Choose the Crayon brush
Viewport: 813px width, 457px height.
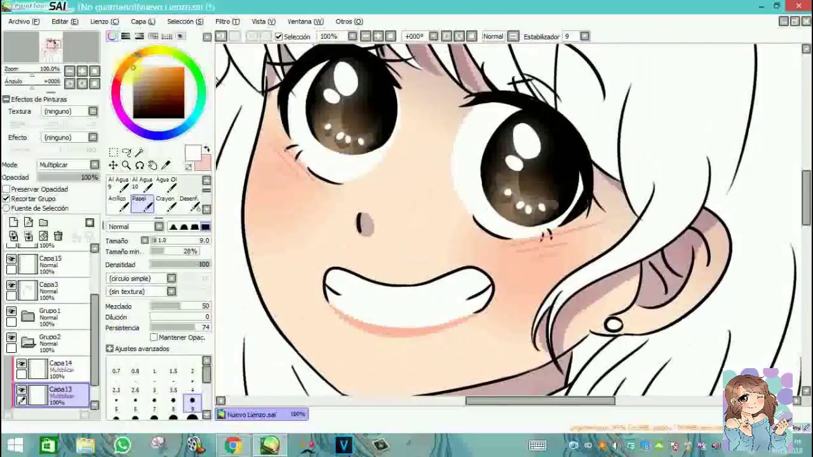coord(165,204)
